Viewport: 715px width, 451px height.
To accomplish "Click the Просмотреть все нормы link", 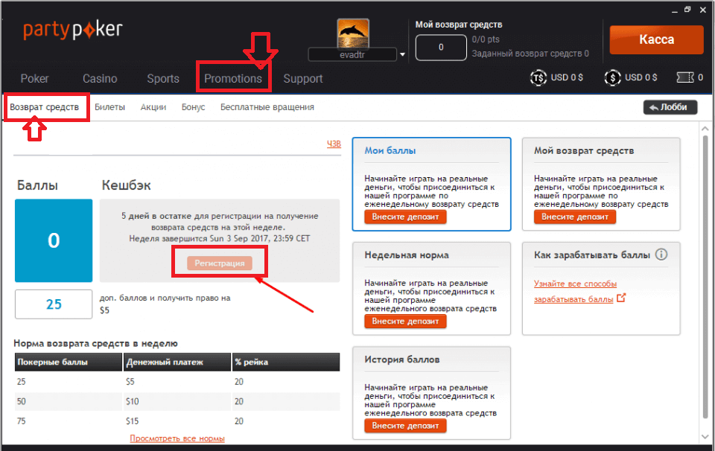I will (177, 439).
